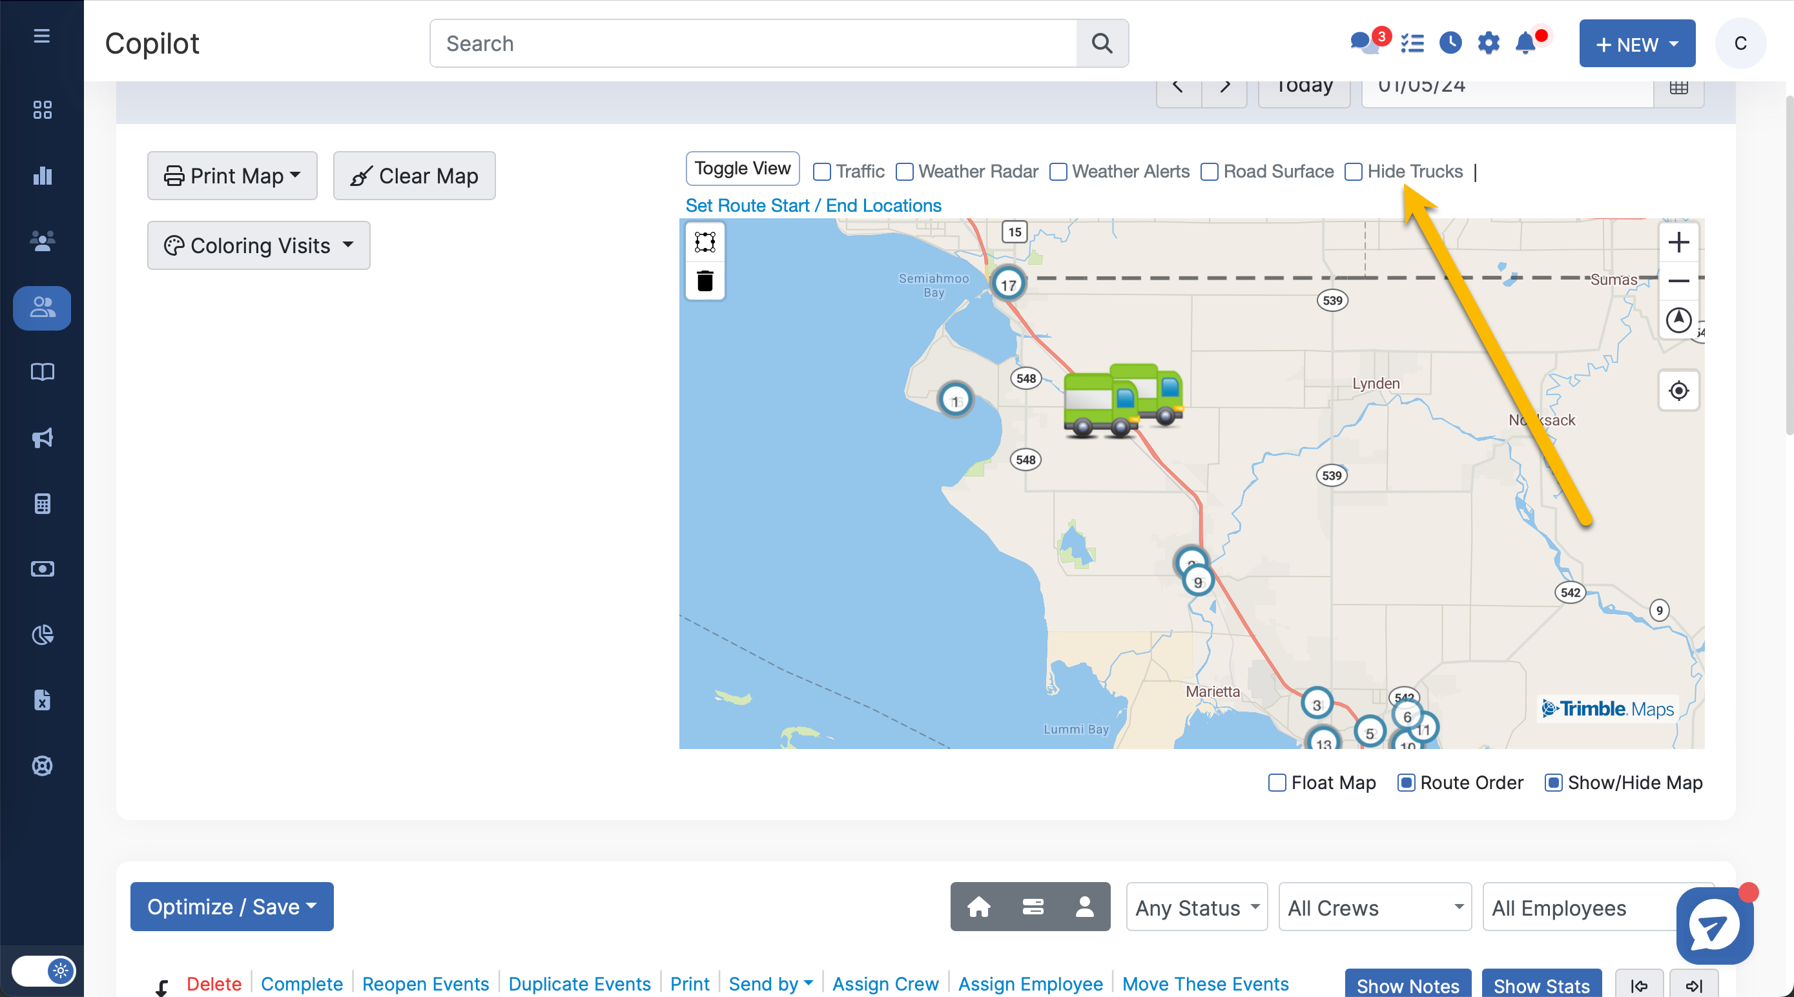Open the open-book icon in sidebar
The width and height of the screenshot is (1794, 997).
42,372
